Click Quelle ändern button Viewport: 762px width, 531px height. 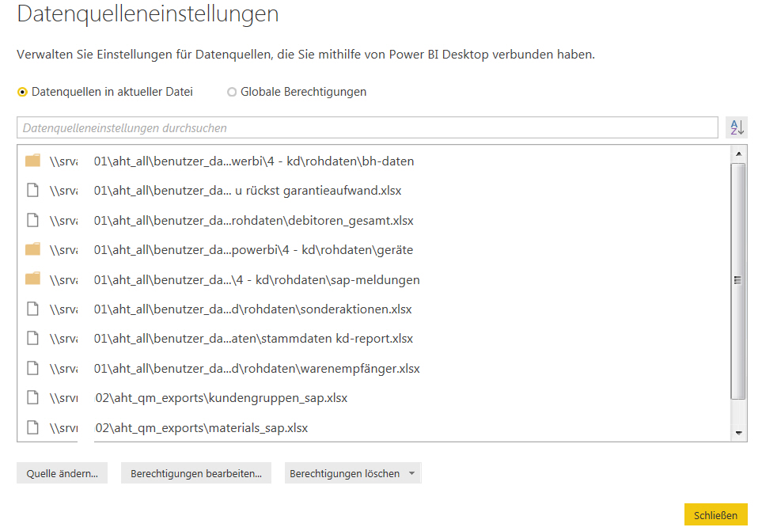point(63,473)
